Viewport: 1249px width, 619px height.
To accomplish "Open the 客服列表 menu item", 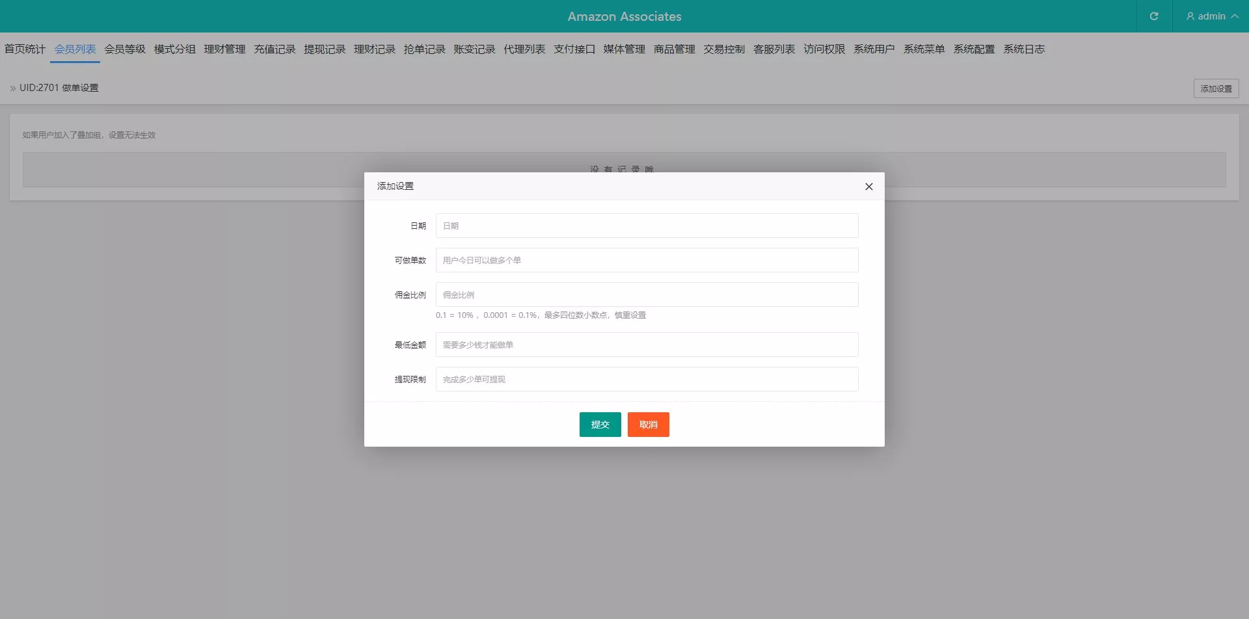I will point(774,49).
